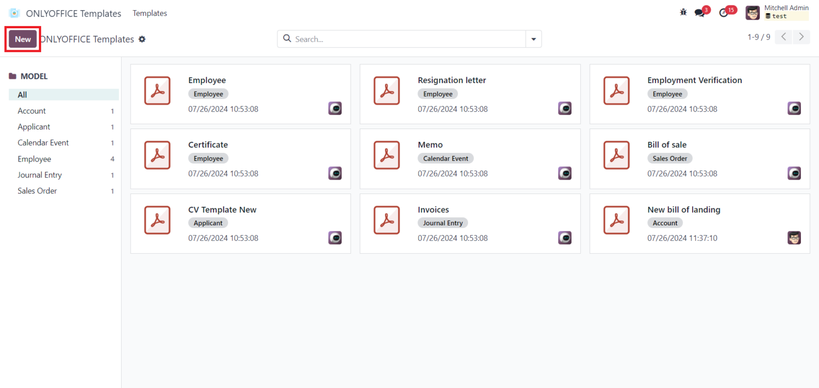Image resolution: width=819 pixels, height=388 pixels.
Task: Filter templates by Journal Entry model
Action: 64,175
